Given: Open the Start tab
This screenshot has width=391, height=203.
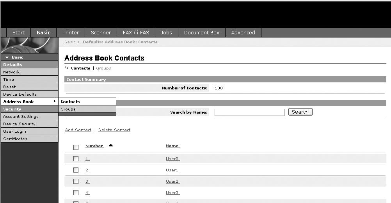Looking at the screenshot, I should click(x=18, y=33).
